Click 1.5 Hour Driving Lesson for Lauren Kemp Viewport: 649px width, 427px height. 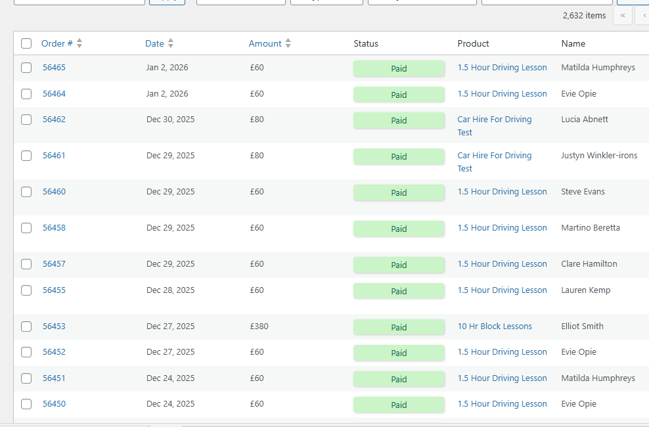tap(502, 290)
